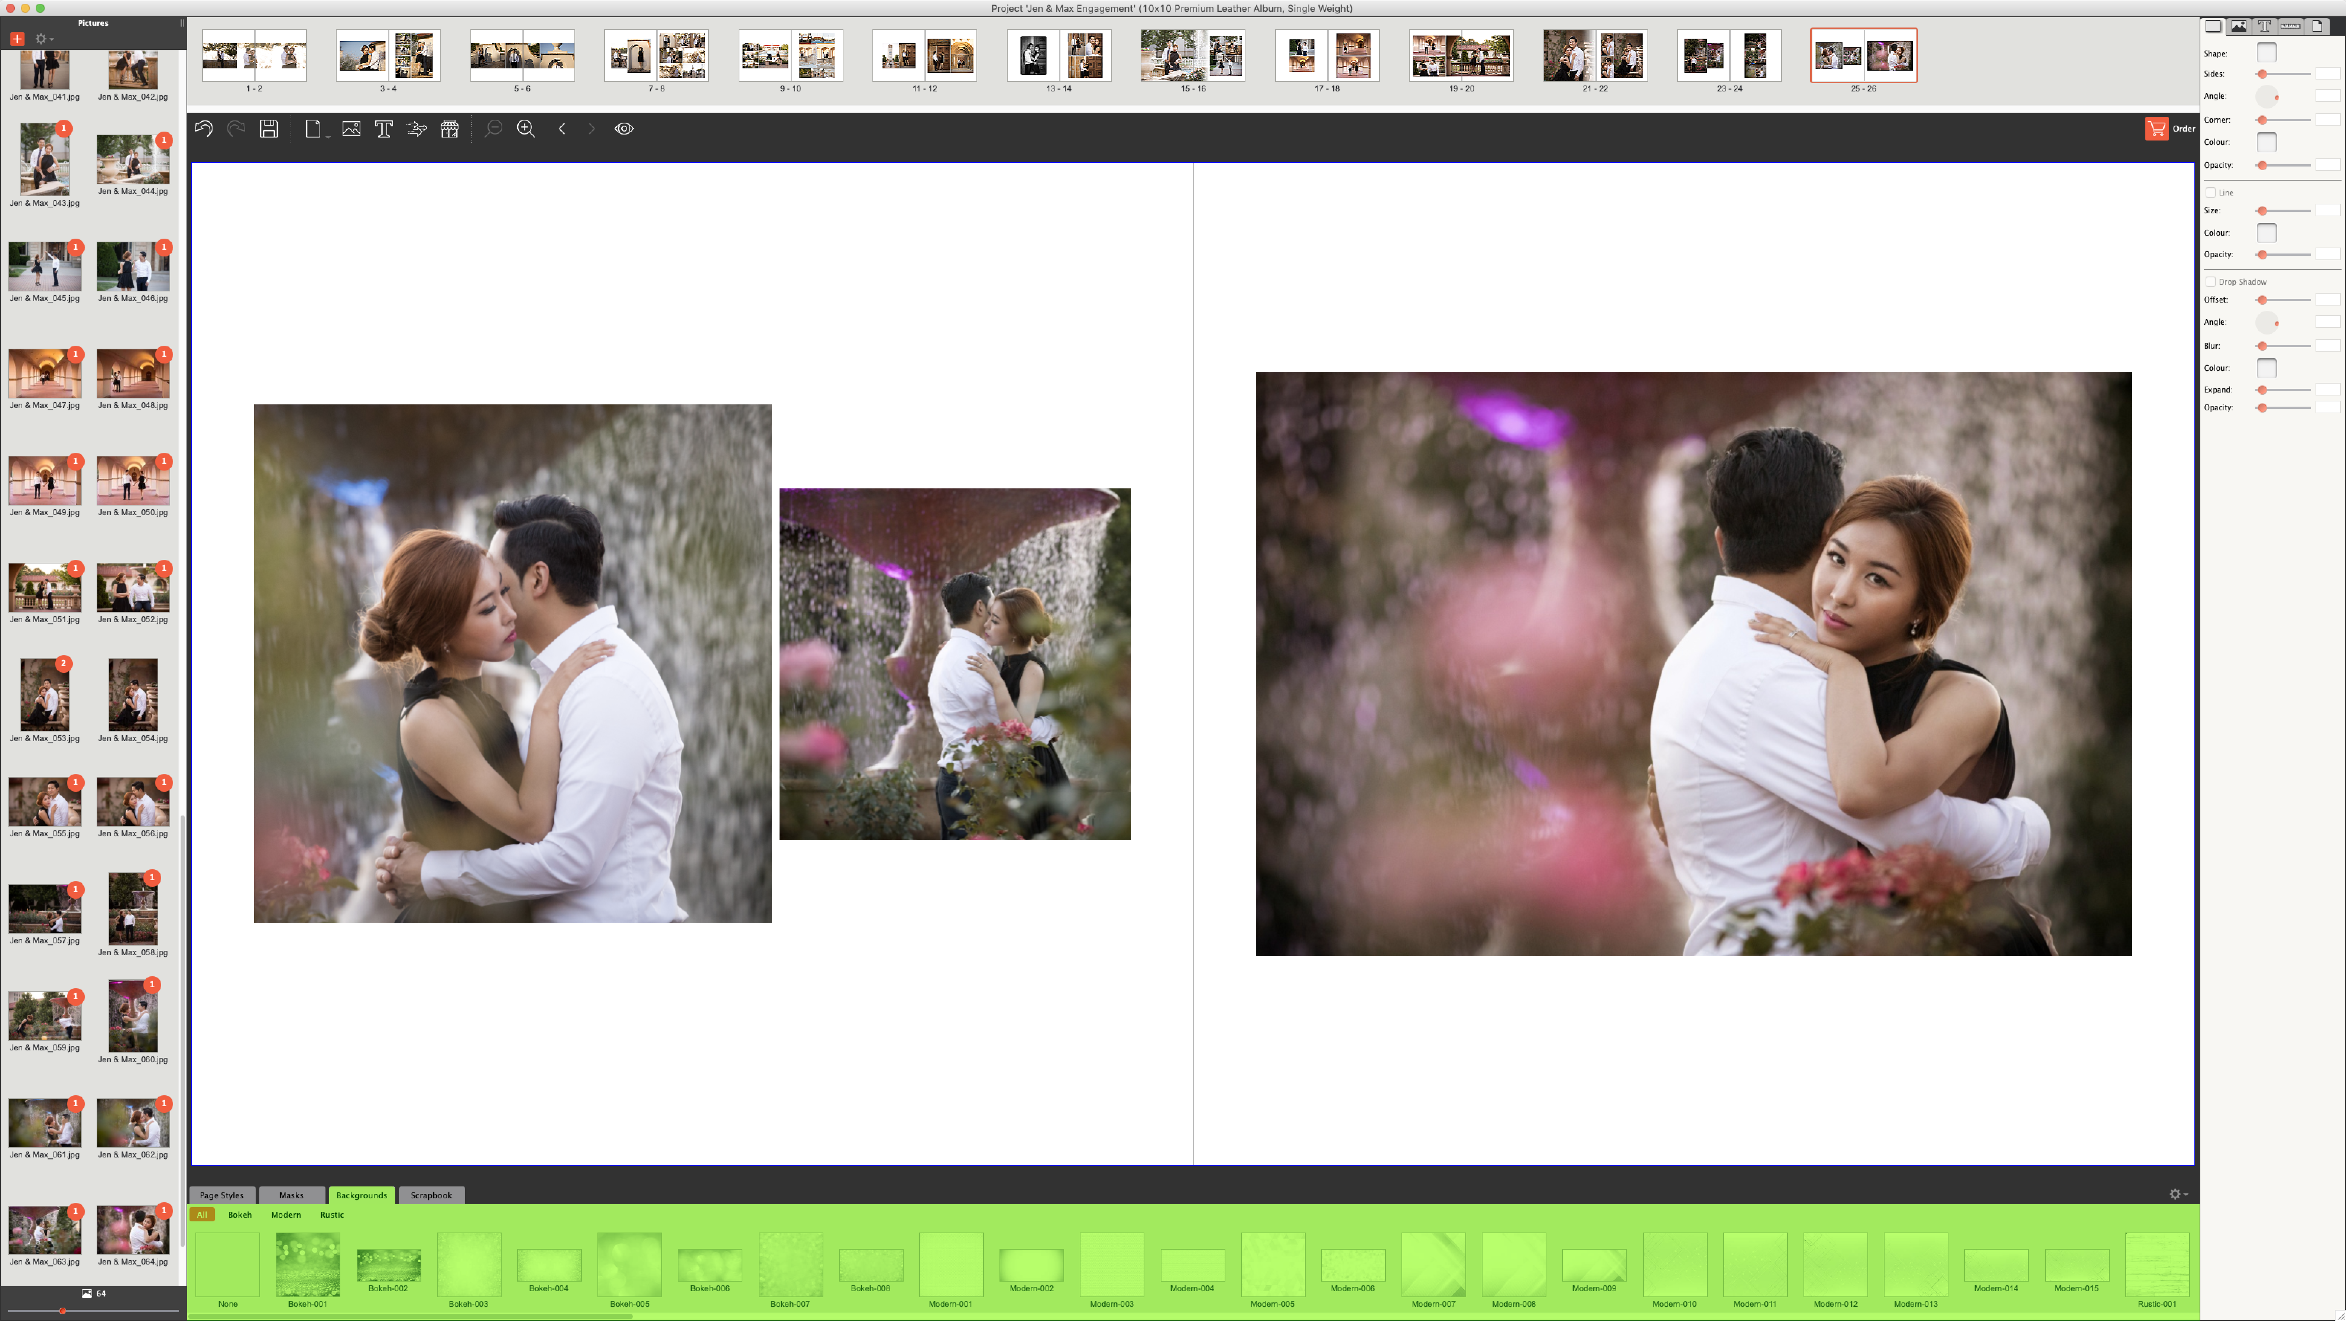The width and height of the screenshot is (2346, 1321).
Task: Add a text box with T icon
Action: click(383, 129)
